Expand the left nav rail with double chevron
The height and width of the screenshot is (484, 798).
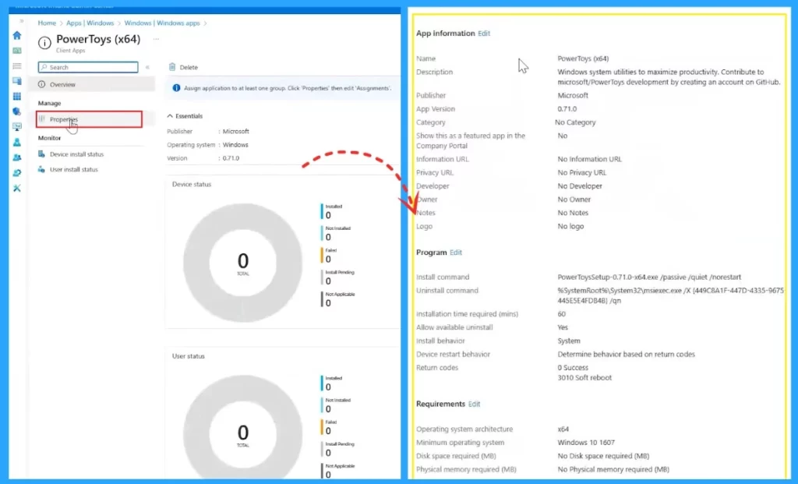pos(21,21)
